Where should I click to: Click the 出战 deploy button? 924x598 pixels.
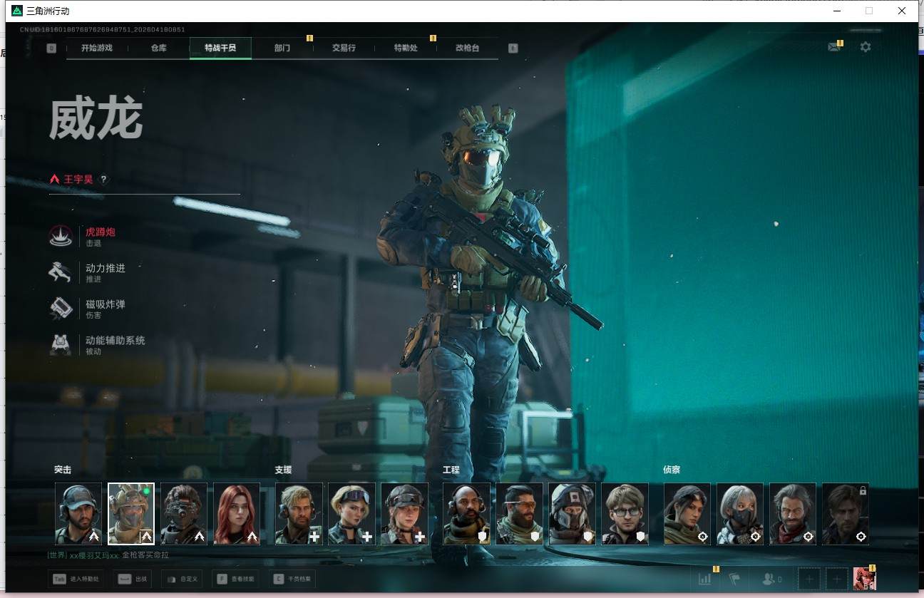pos(133,579)
